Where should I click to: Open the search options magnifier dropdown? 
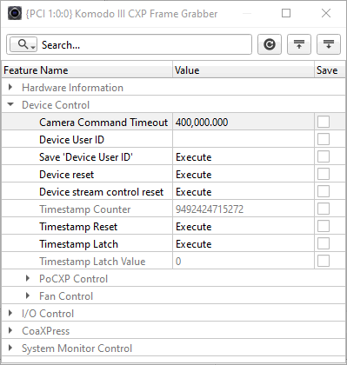[x=23, y=44]
